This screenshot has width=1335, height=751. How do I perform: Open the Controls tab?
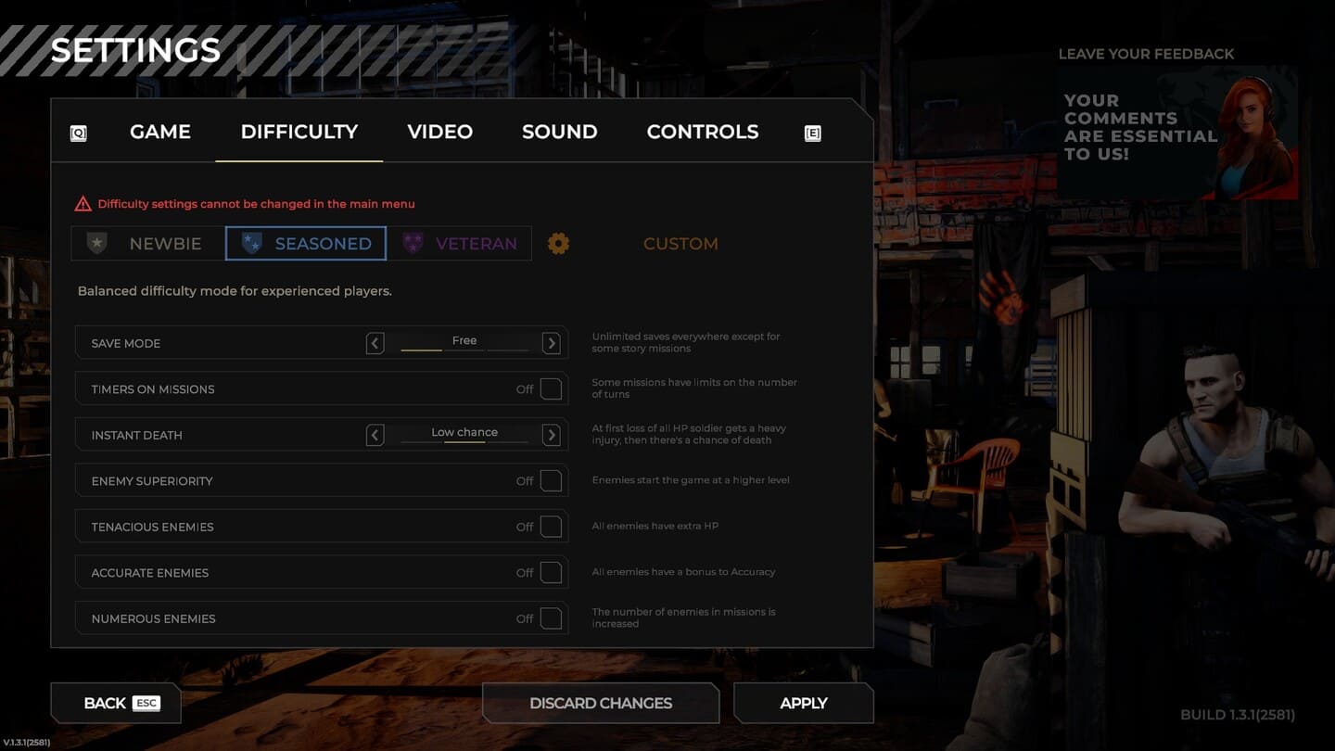[x=702, y=132]
